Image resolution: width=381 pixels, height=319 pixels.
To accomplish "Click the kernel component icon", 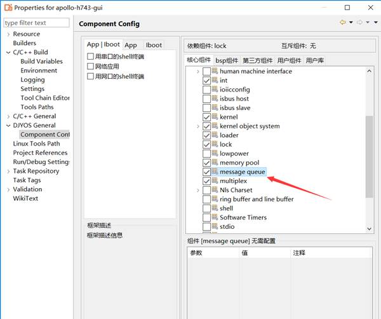I will [x=215, y=117].
